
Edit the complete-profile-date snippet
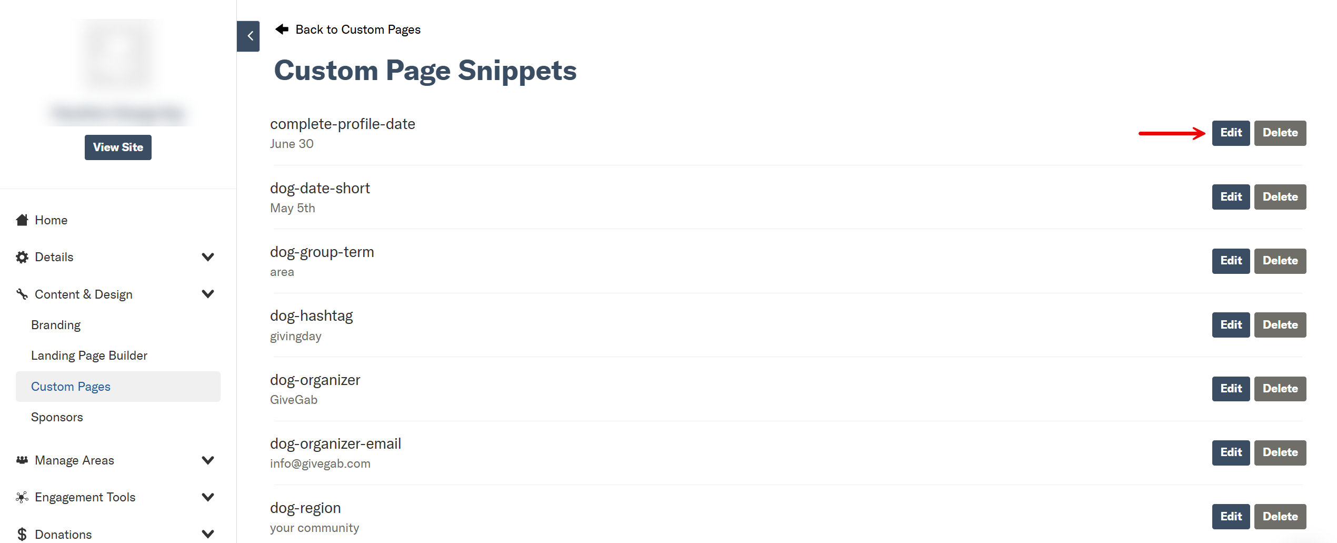coord(1231,133)
